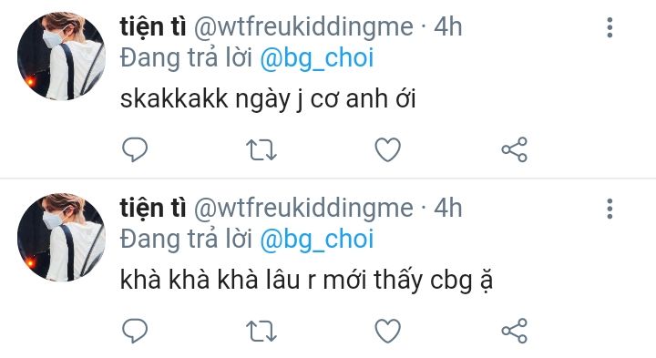Image resolution: width=656 pixels, height=358 pixels.
Task: Open the 'skakkakk ngày j cơ anh ới' tweet text
Action: (268, 99)
